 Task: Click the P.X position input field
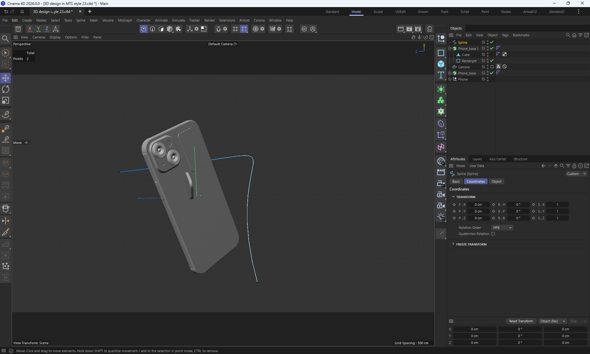coord(478,205)
